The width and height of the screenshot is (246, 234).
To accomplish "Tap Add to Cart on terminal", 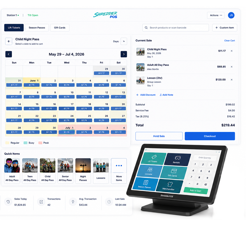I will 196,191.
